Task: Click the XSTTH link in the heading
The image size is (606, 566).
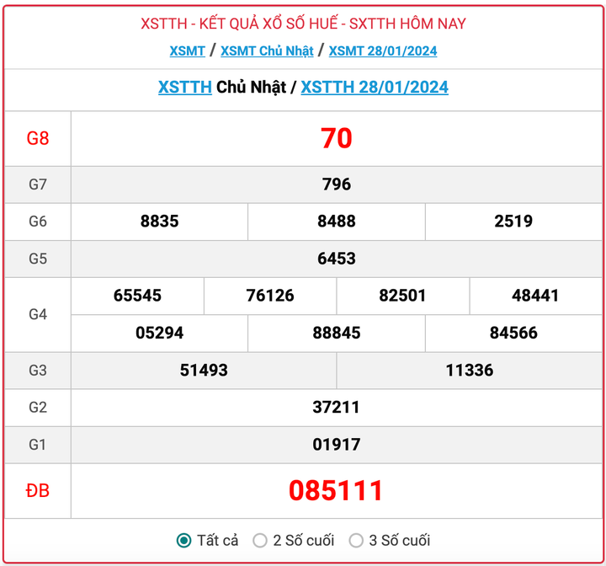Action: (x=184, y=87)
